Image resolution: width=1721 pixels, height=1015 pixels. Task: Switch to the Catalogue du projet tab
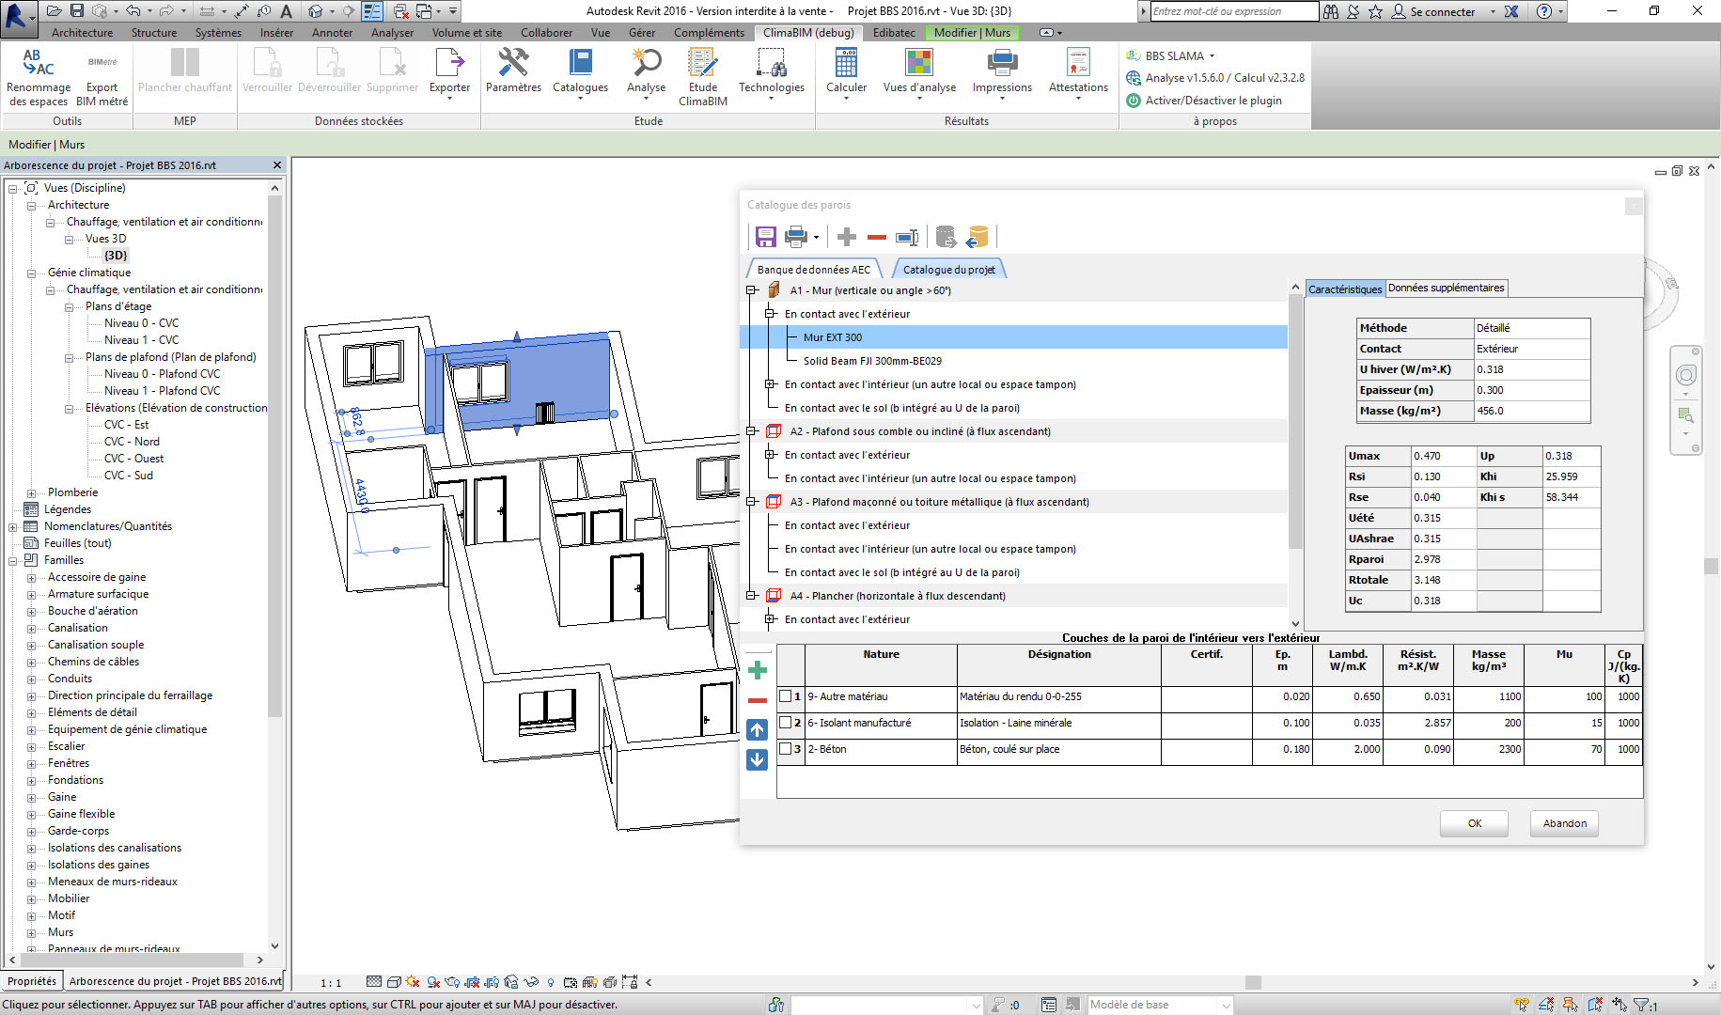coord(948,270)
